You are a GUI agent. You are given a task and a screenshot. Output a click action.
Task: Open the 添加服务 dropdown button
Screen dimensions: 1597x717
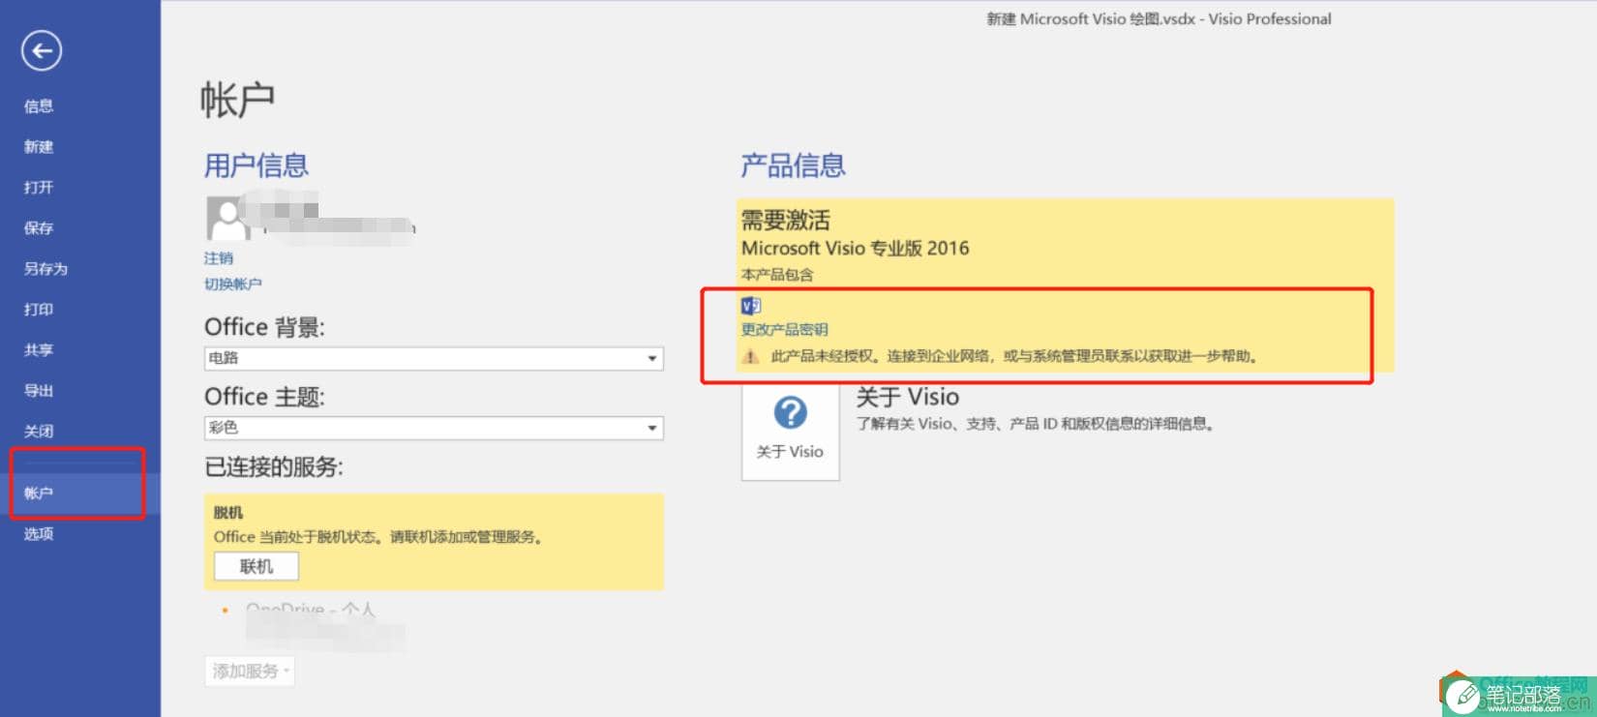click(x=250, y=671)
